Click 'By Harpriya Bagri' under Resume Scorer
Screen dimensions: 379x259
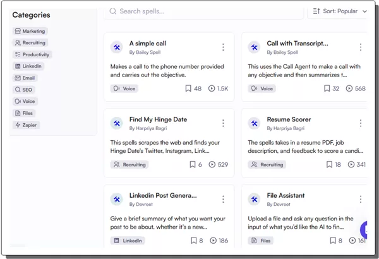(x=286, y=128)
